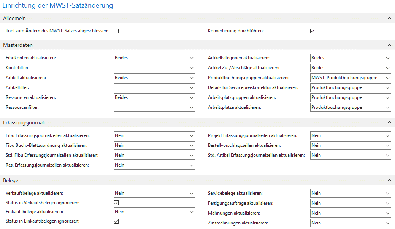This screenshot has width=395, height=229.
Task: Open 'Projekt Erfassungsjournalzeilen aktualisieren' dropdown
Action: (x=351, y=135)
